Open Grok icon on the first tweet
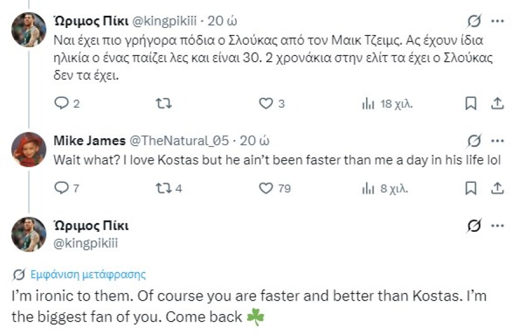This screenshot has height=335, width=512. (474, 22)
